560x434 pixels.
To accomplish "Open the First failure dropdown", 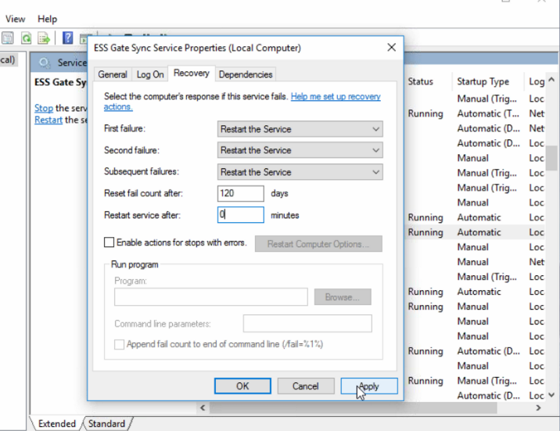I will click(x=300, y=129).
